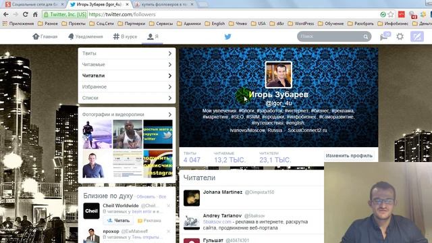Open Andrey Tarlanov's avatar

[x=192, y=221]
